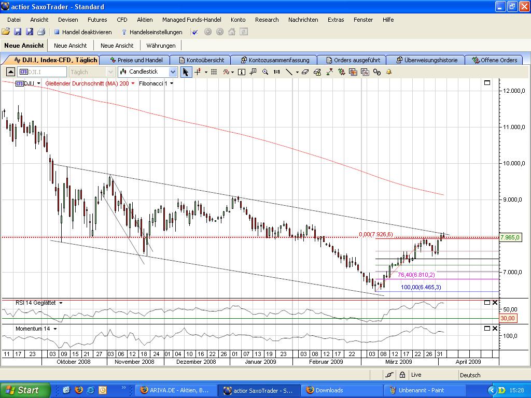Open the Fibonacci 1 dropdown
This screenshot has width=531, height=398.
point(172,83)
